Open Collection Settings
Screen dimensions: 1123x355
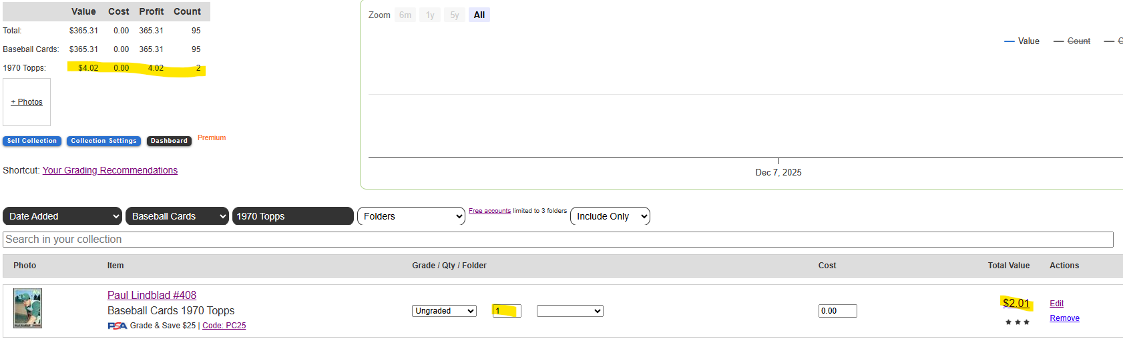(x=103, y=141)
